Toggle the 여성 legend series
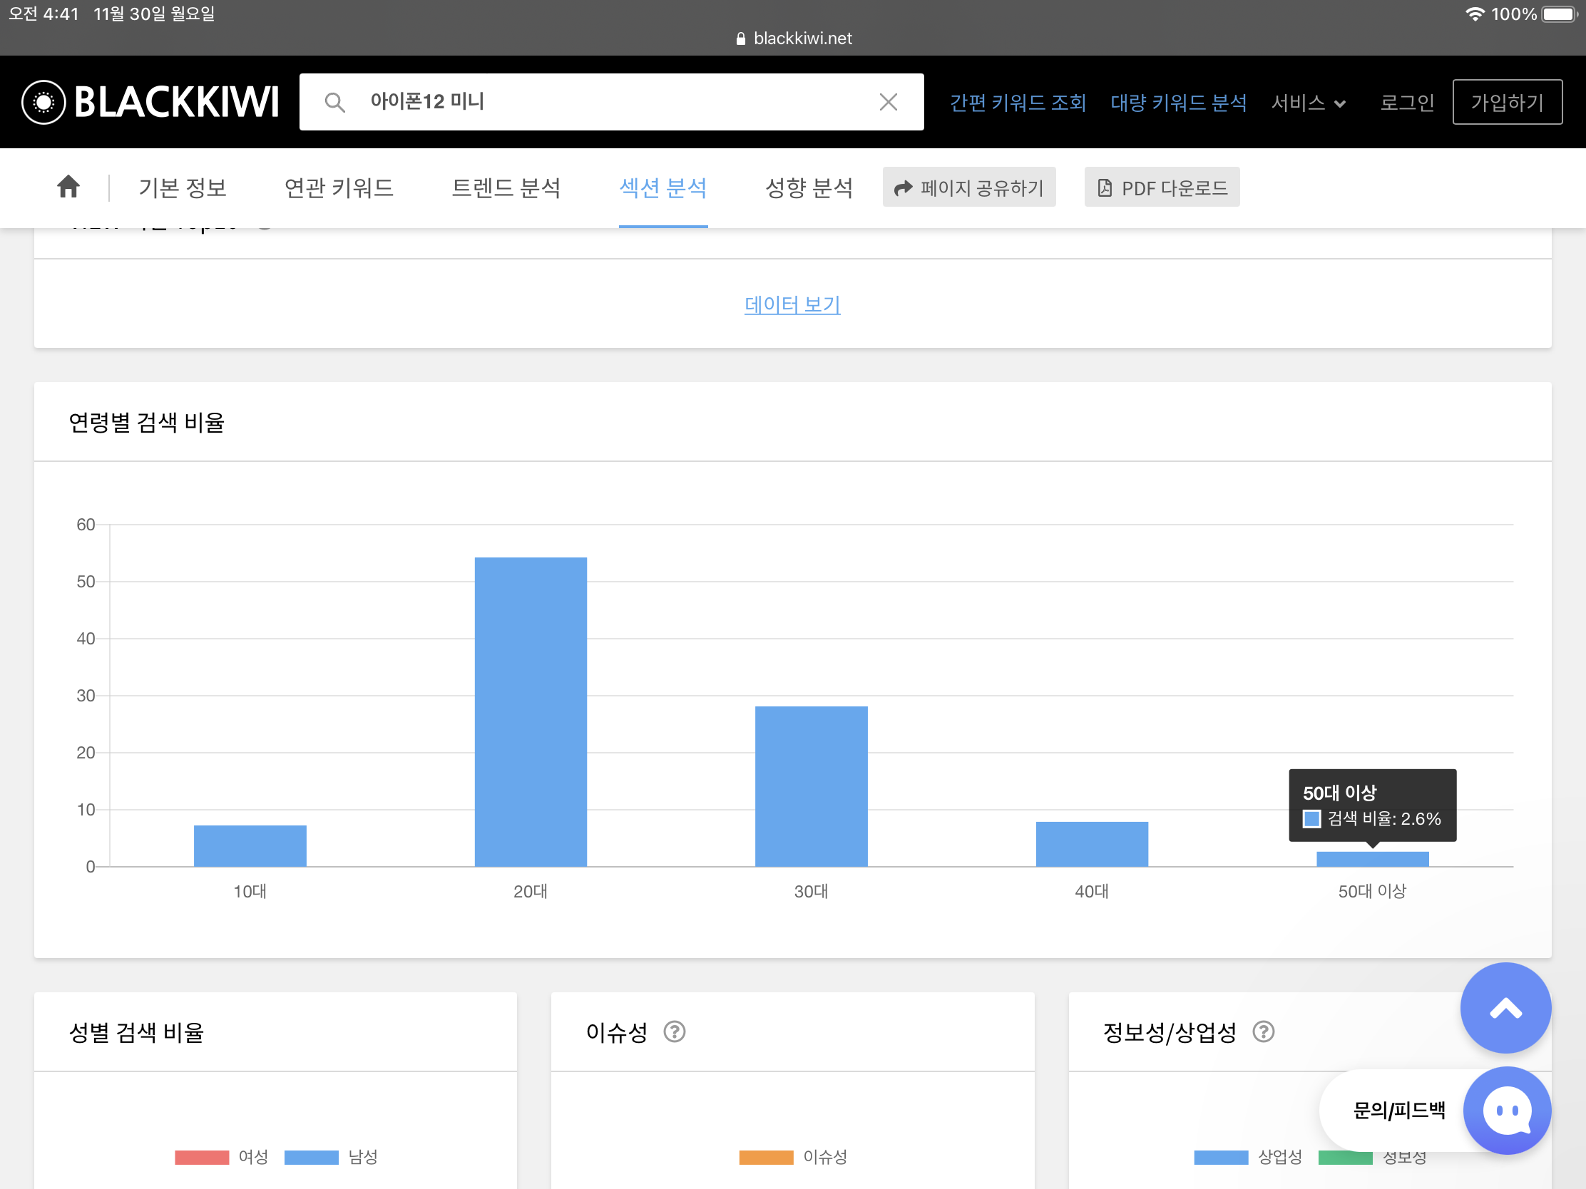The height and width of the screenshot is (1189, 1586). (x=222, y=1157)
